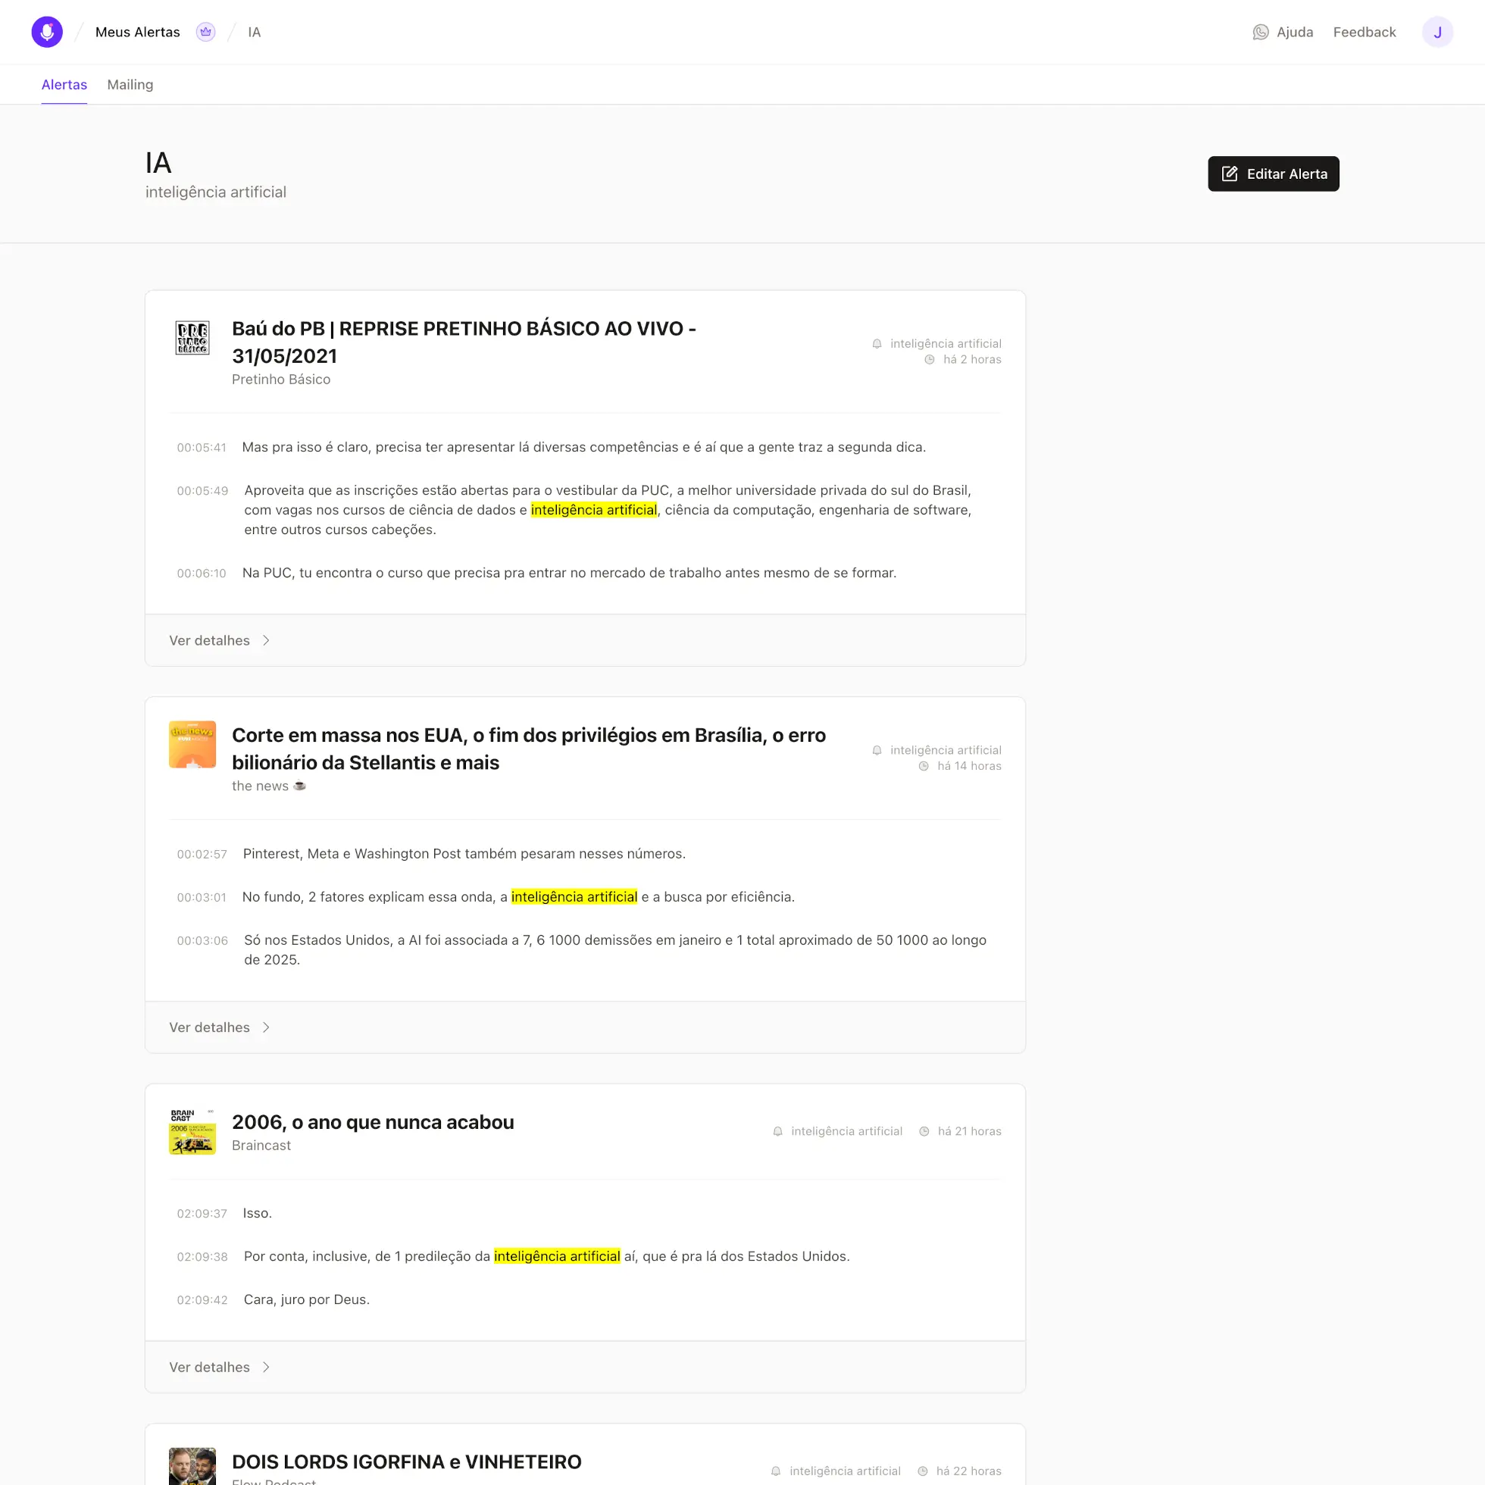This screenshot has height=1485, width=1485.
Task: Click clock icon beside há 21 horas
Action: (924, 1131)
